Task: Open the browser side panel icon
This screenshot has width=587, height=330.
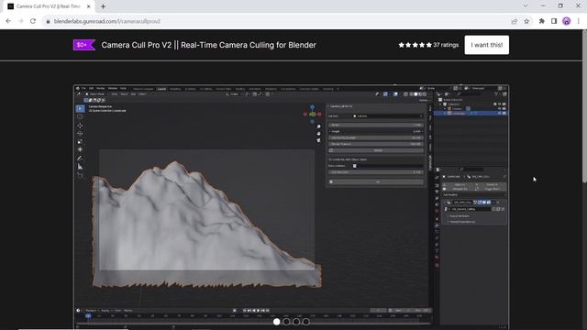Action: click(554, 21)
